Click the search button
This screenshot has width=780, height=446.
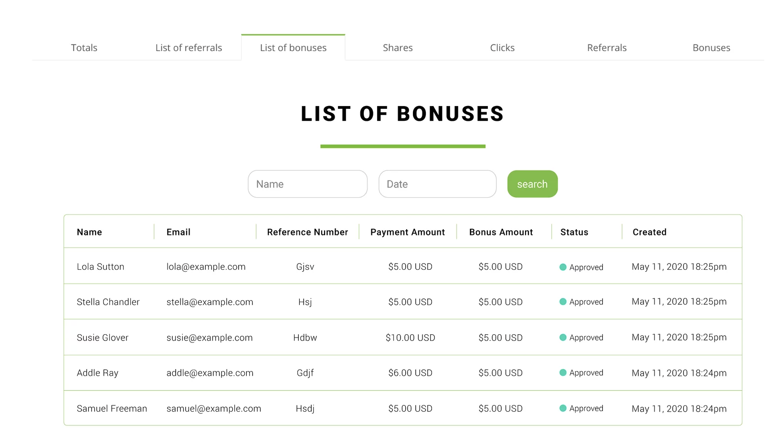(532, 184)
